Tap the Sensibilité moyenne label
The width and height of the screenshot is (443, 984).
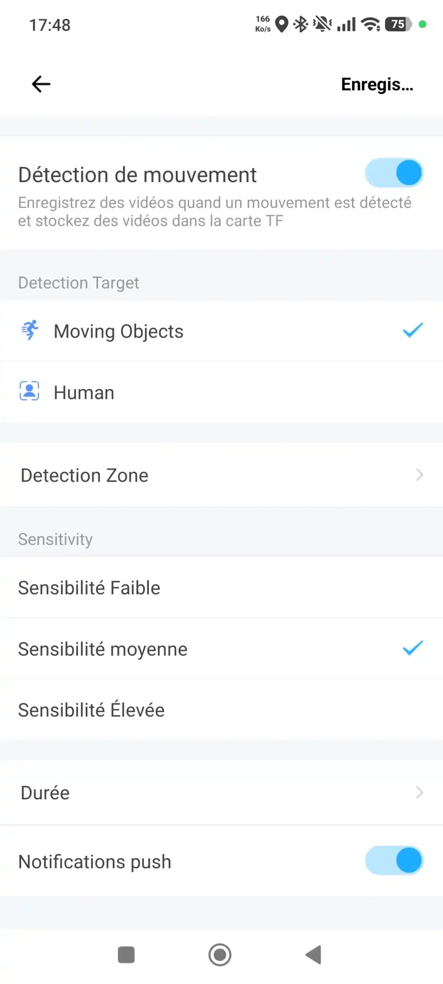pos(103,649)
